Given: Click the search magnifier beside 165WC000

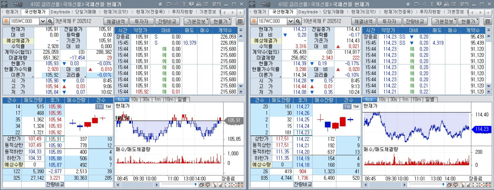Looking at the screenshot, I should (50, 21).
